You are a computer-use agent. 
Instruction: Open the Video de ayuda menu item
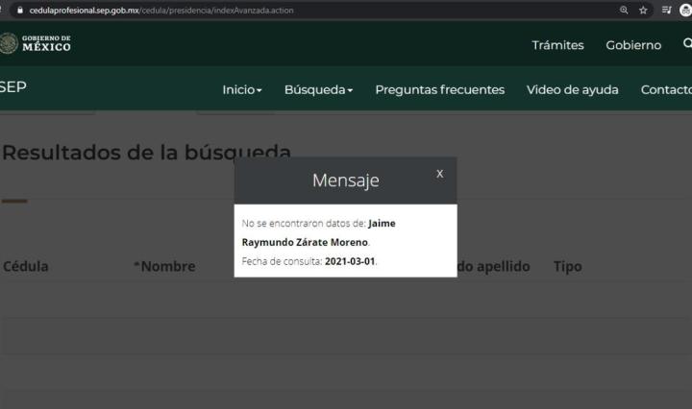point(572,90)
